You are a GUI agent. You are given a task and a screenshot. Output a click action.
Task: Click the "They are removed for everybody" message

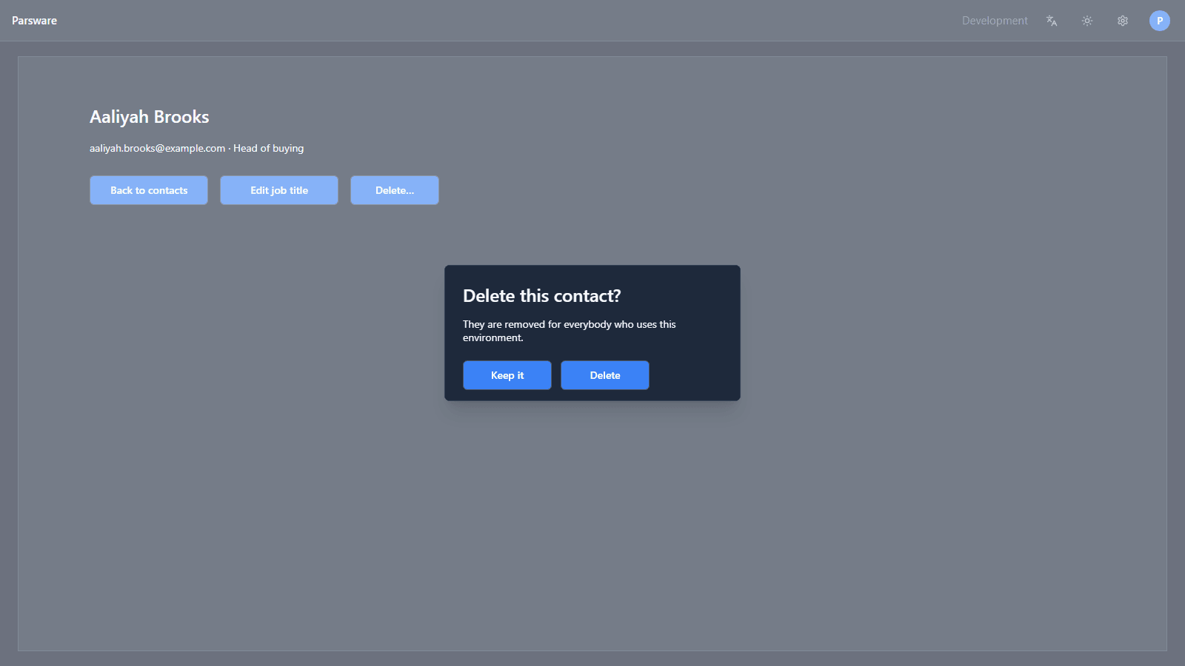[570, 331]
